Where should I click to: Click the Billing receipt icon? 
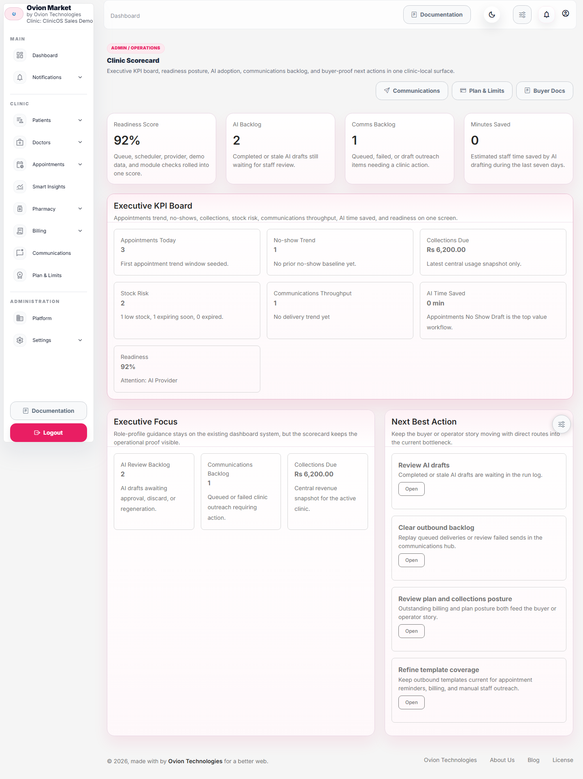(x=20, y=231)
